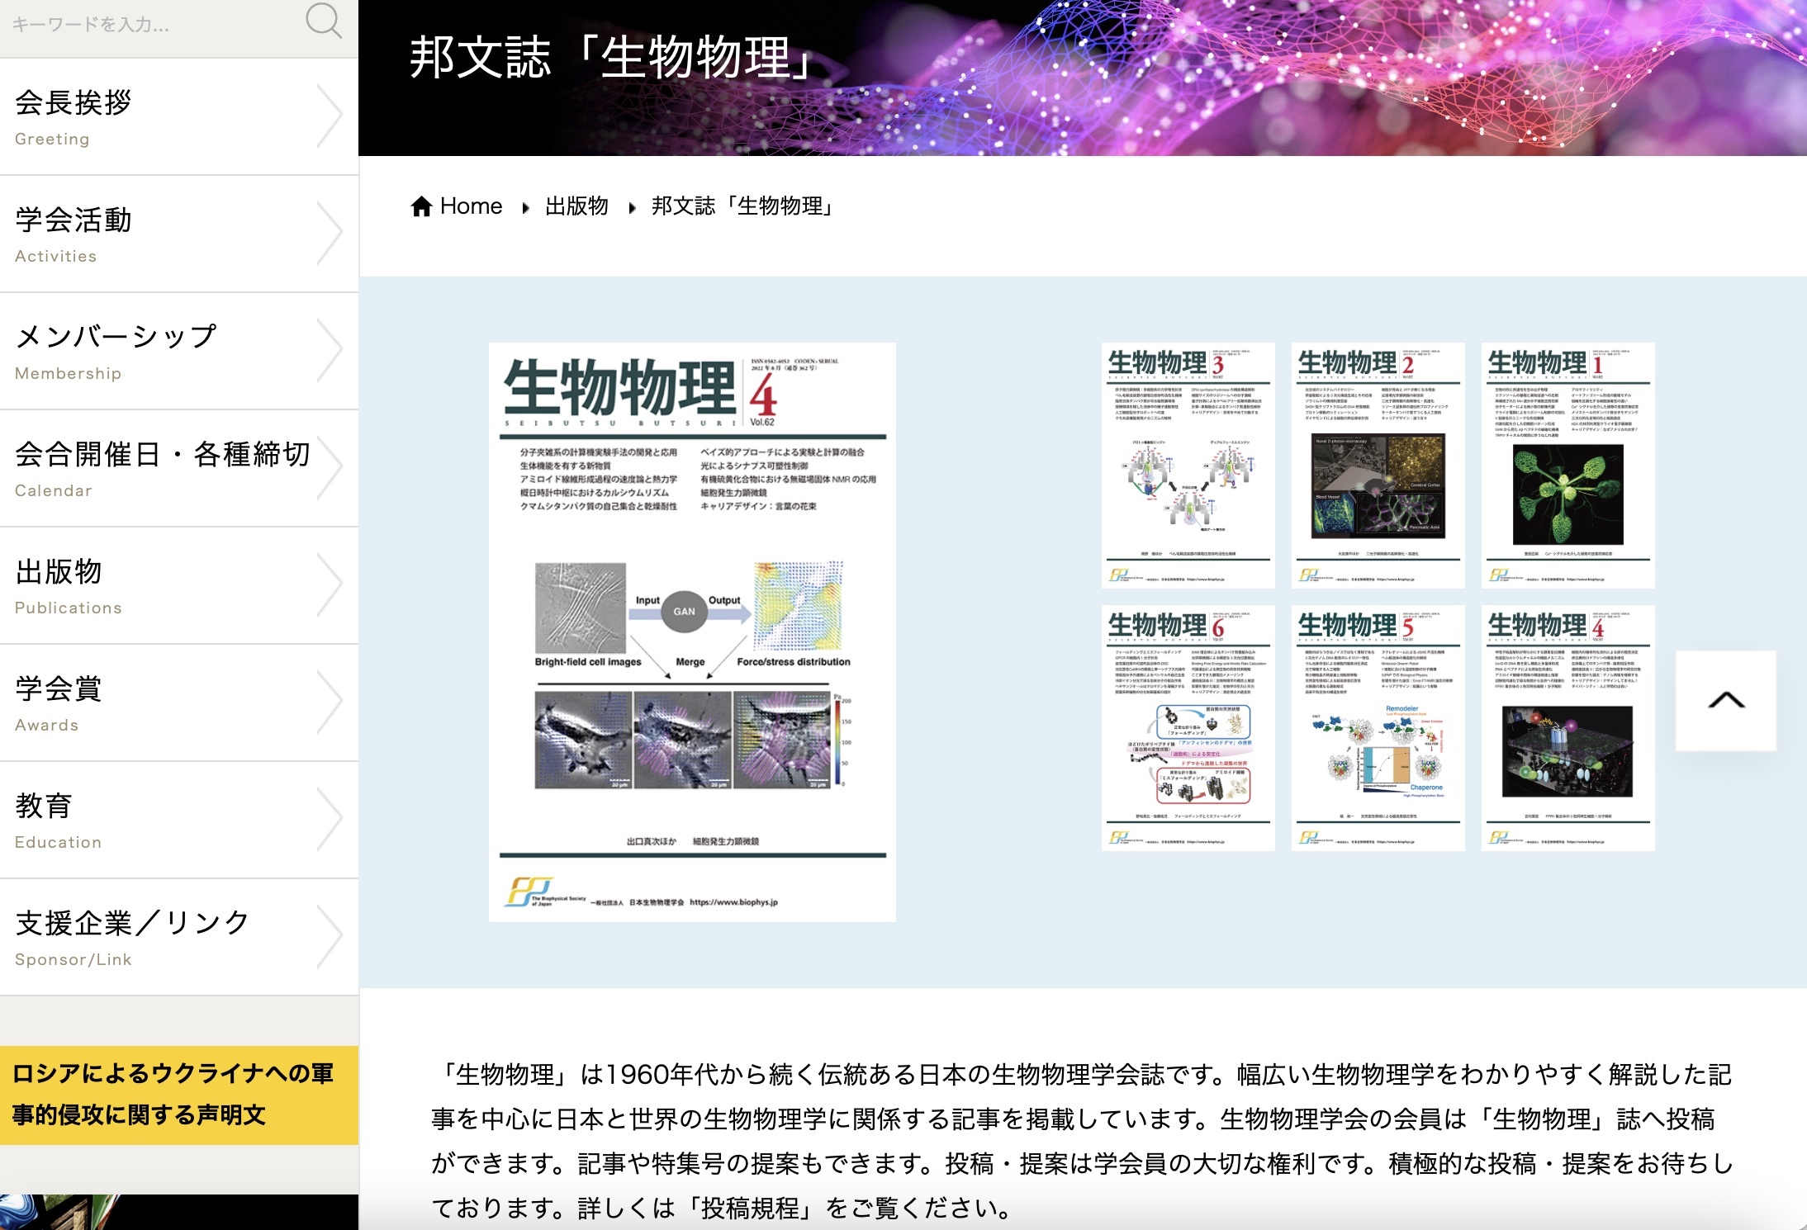Viewport: 1807px width, 1230px height.
Task: Select the 生物物理 issue 2 thumbnail
Action: coord(1378,465)
